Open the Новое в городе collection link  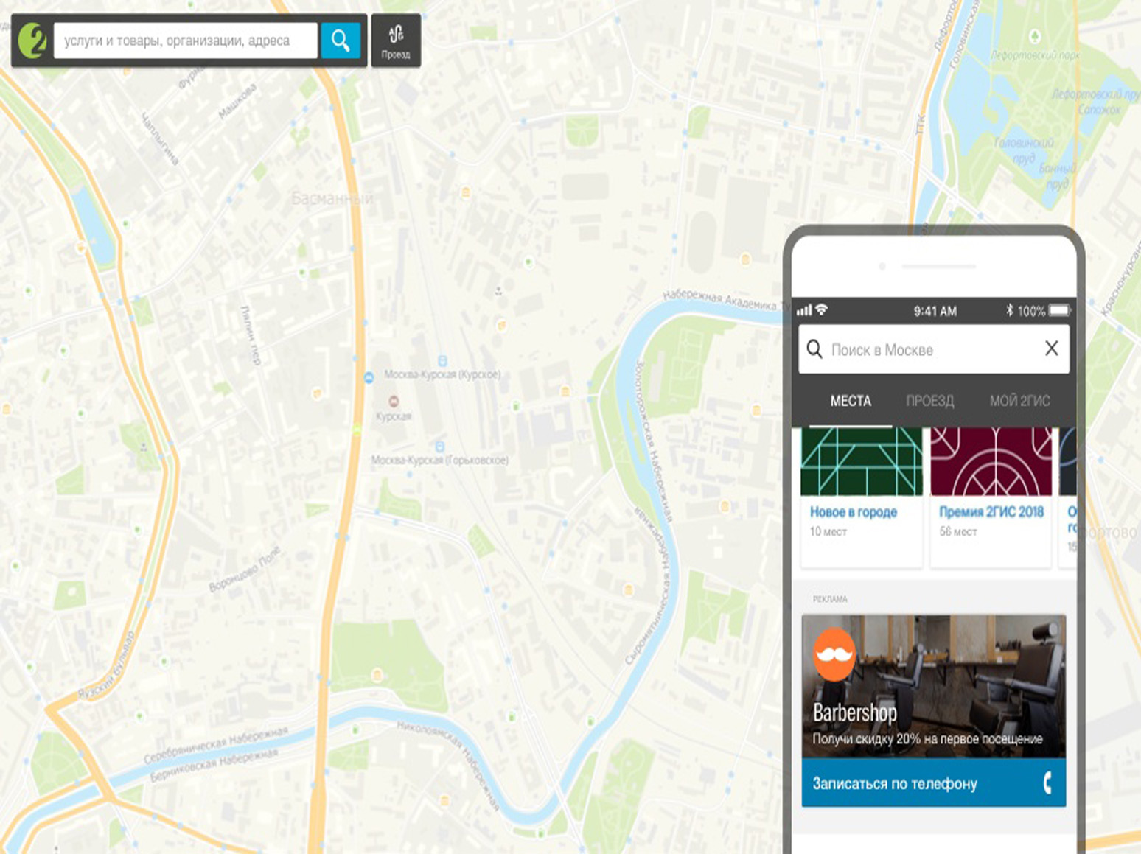point(853,512)
